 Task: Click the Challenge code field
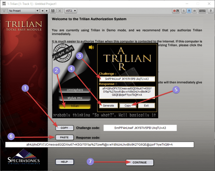(x=140, y=128)
